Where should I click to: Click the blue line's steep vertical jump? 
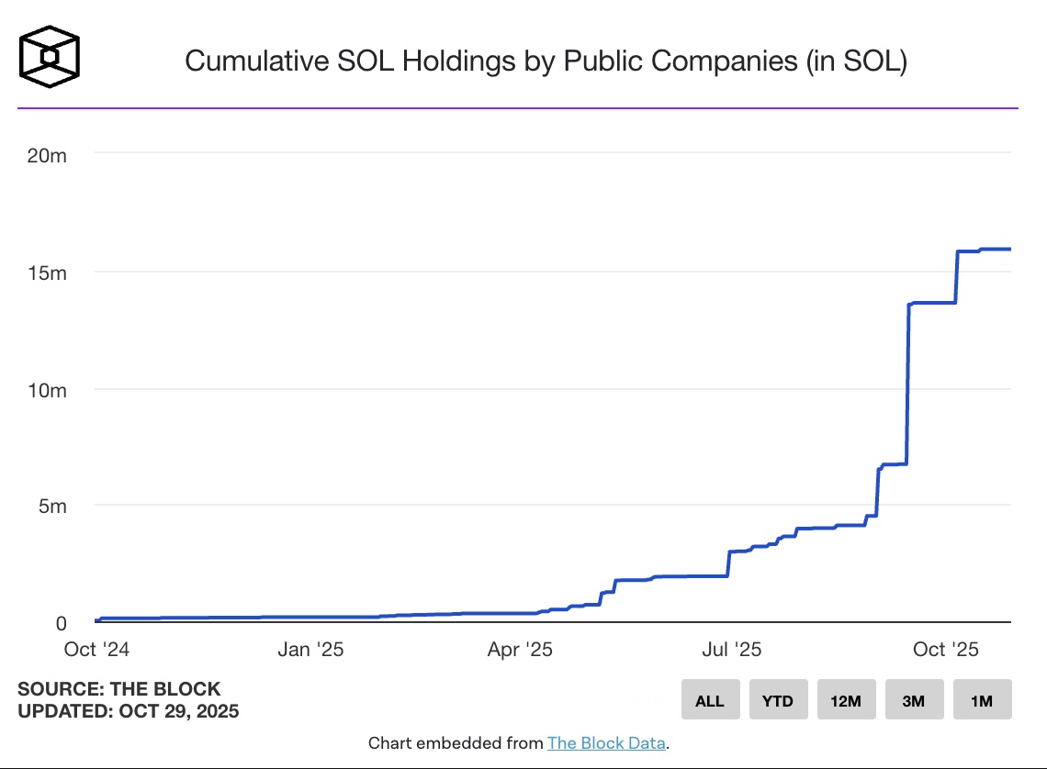(908, 385)
